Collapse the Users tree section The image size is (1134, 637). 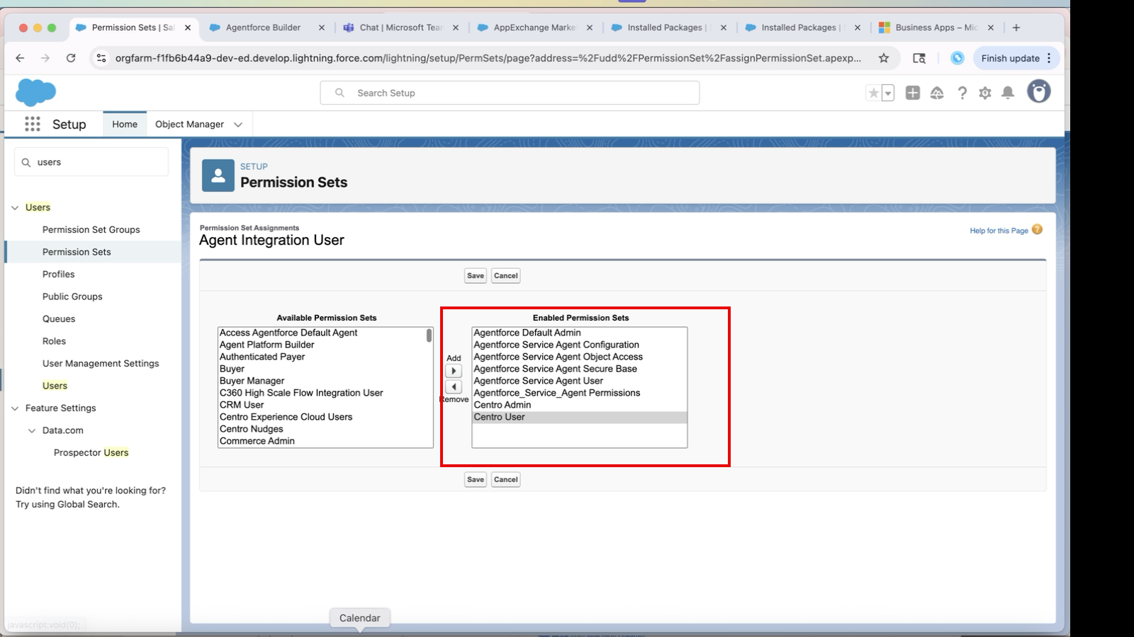pyautogui.click(x=15, y=207)
